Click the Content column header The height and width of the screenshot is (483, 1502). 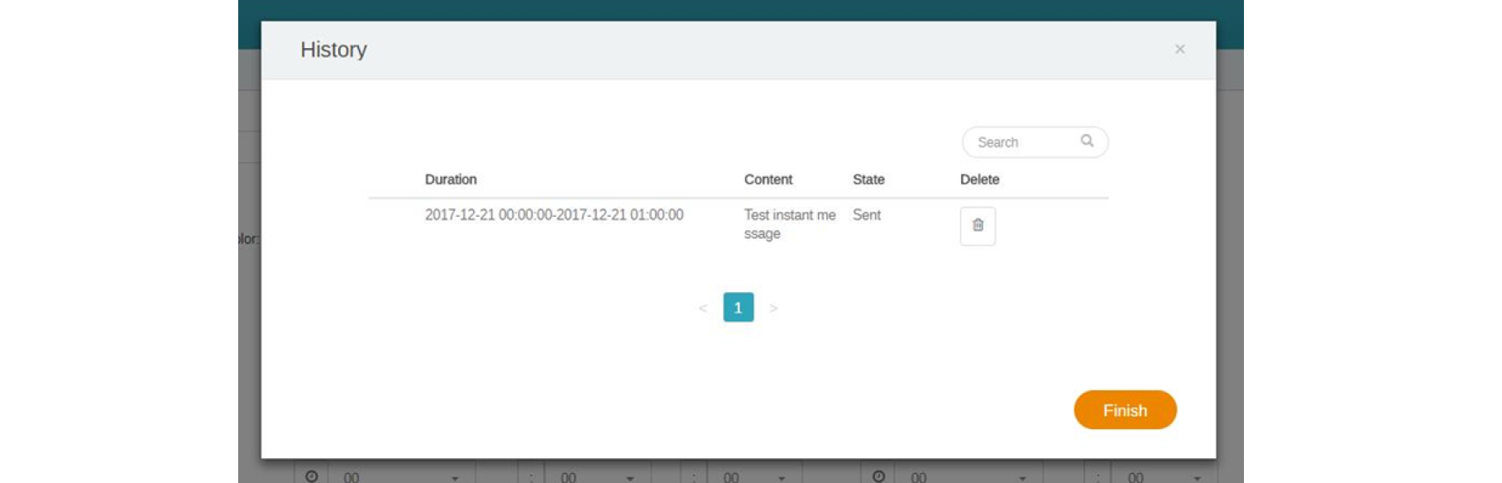pyautogui.click(x=768, y=179)
